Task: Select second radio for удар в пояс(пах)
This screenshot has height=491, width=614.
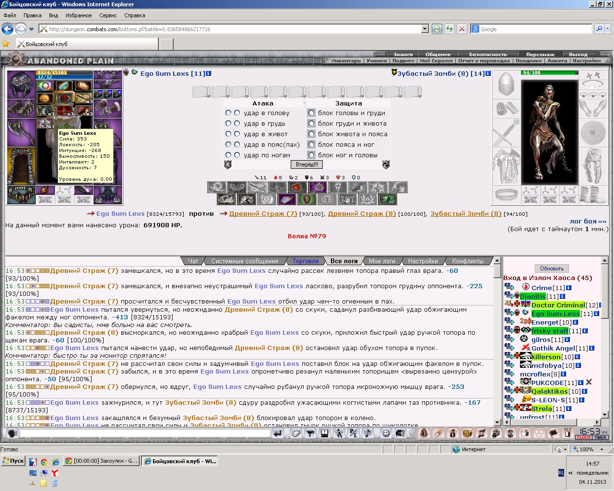Action: coord(237,144)
